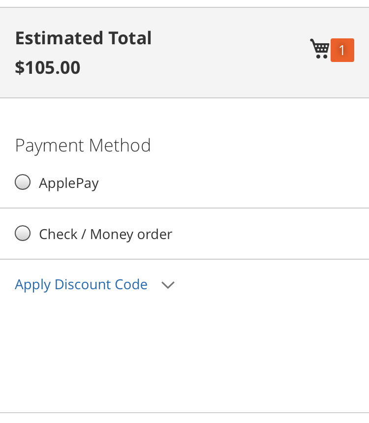369x423 pixels.
Task: Click the Check / Money order label text
Action: tap(106, 234)
